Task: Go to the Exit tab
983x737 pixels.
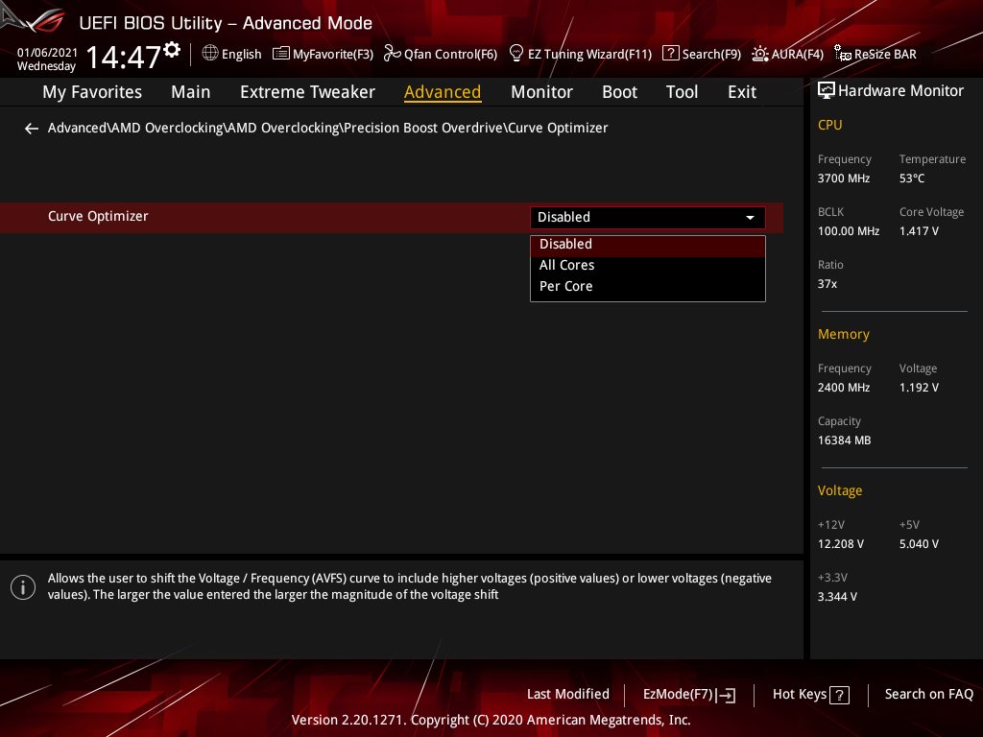Action: click(742, 92)
